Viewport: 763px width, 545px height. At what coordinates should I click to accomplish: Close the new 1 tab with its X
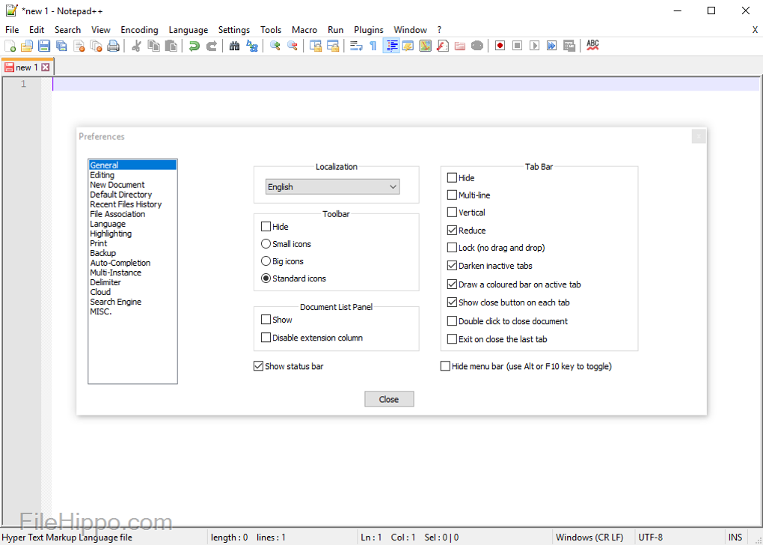[x=46, y=67]
